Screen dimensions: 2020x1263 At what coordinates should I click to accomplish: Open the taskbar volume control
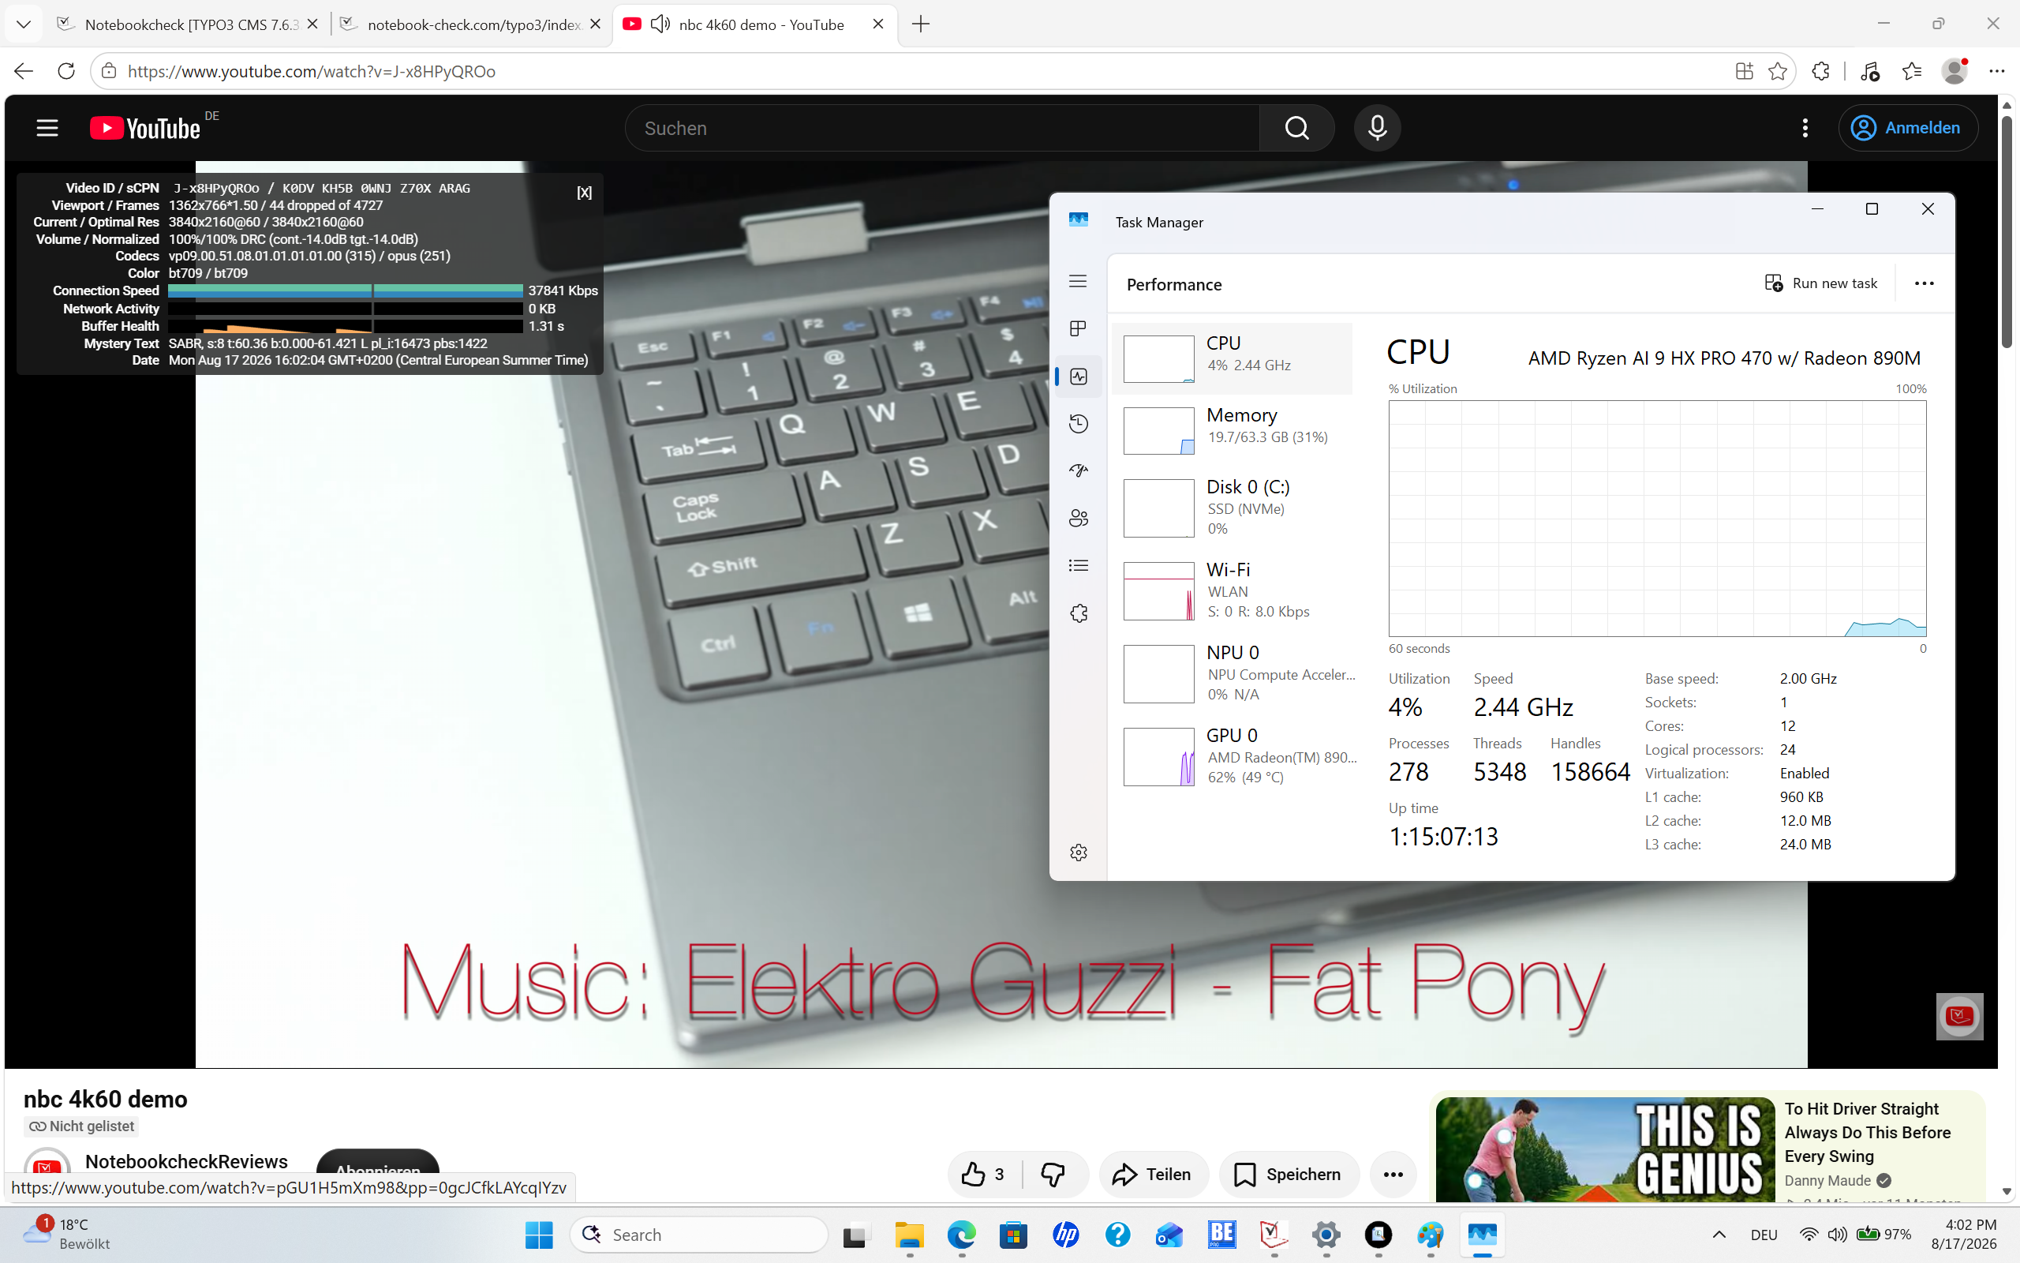point(1836,1235)
